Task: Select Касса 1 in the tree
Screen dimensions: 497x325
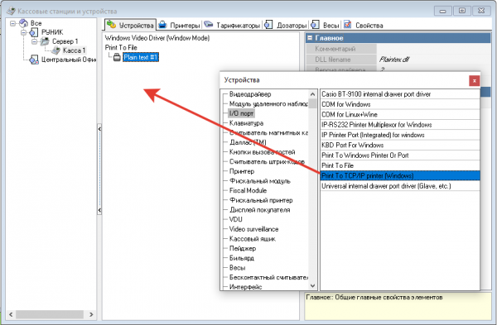Action: click(74, 50)
